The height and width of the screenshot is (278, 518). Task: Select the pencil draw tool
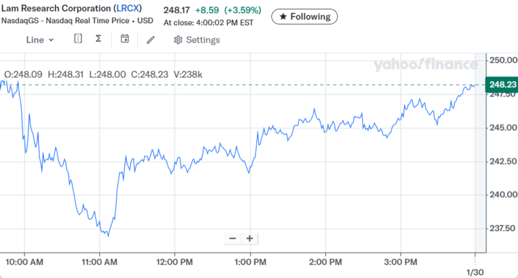(151, 40)
